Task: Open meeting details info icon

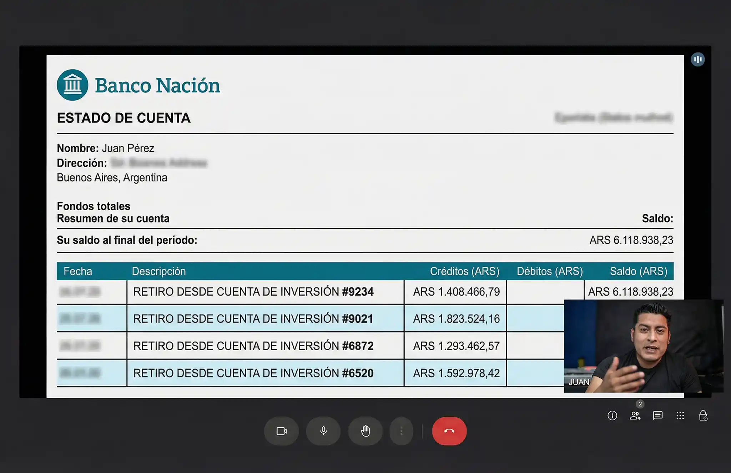Action: click(612, 416)
